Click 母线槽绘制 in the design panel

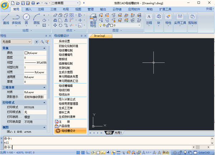66,50
